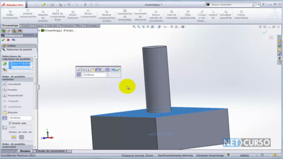
Task: Accept the mate with green check in PropertyManager
Action: click(3, 40)
